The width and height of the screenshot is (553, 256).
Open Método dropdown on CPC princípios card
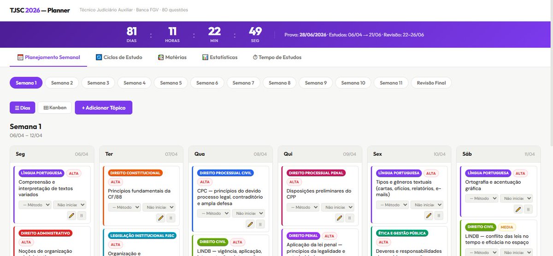(x=213, y=214)
